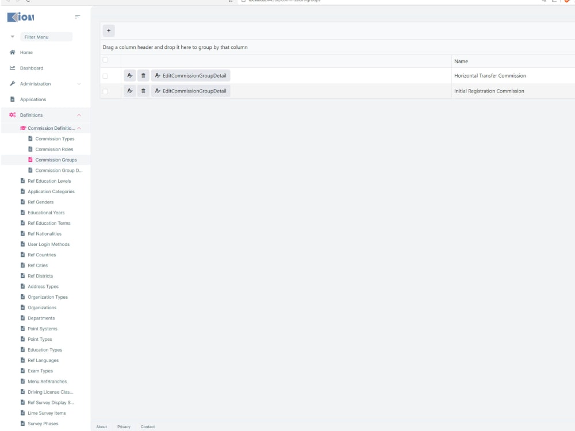The image size is (575, 431).
Task: Open Commission Group D... page
Action: (59, 171)
